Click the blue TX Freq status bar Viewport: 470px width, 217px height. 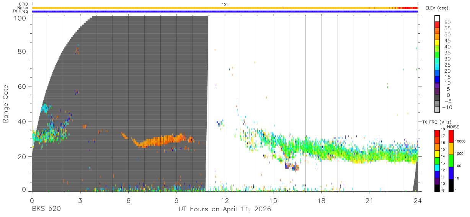[x=225, y=11]
